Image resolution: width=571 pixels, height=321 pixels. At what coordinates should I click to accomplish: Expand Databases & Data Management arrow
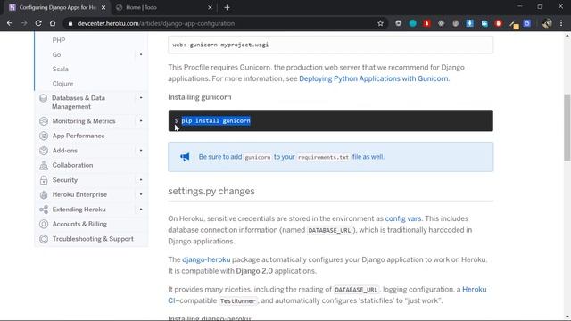click(141, 98)
